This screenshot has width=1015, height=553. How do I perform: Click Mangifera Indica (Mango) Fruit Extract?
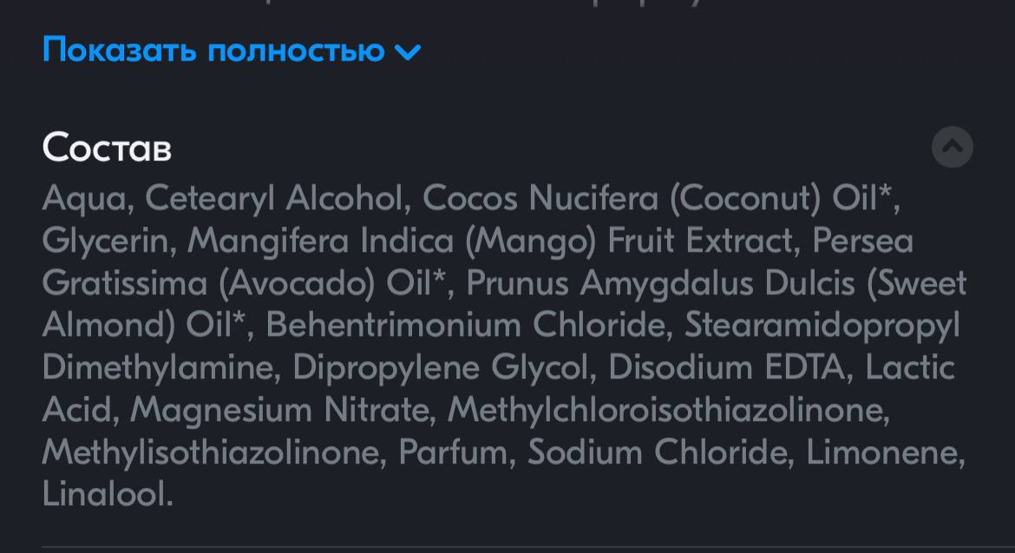[x=490, y=240]
